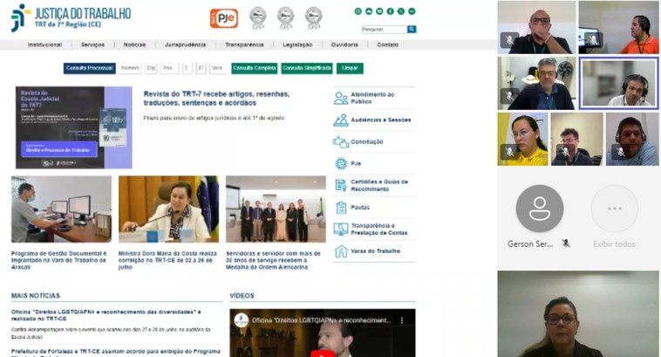661x357 pixels.
Task: Click the Audiências e Sessões icon
Action: click(x=341, y=120)
